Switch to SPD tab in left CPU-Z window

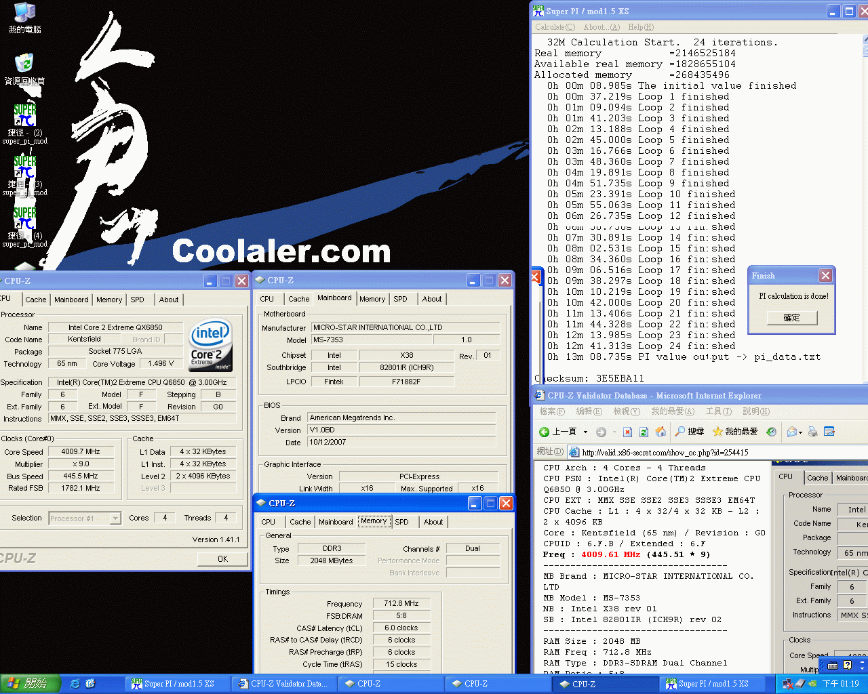tap(137, 300)
